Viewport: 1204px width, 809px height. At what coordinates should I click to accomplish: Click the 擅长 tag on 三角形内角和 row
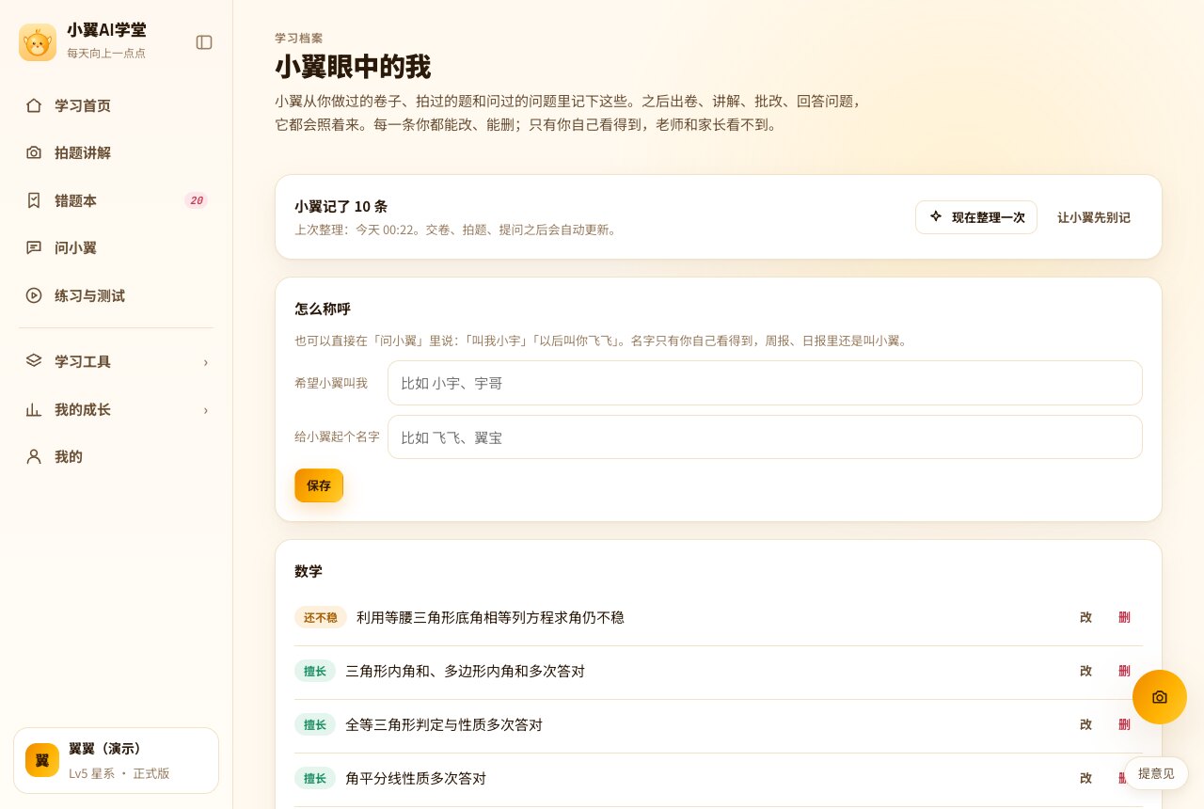tap(315, 671)
